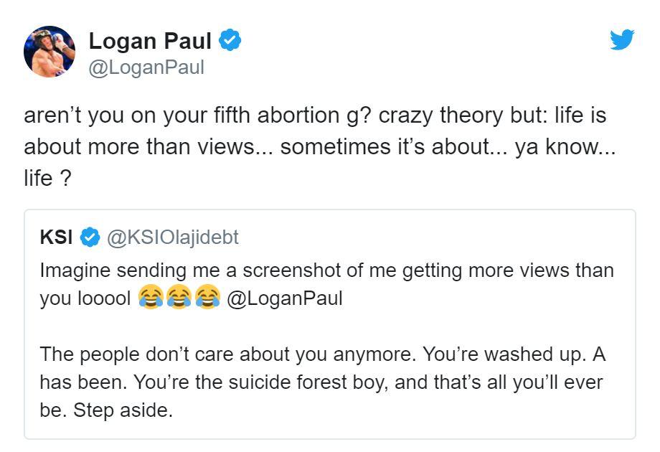Click the verified badge beside KSI
Viewport: 660px width, 452px height.
90,237
